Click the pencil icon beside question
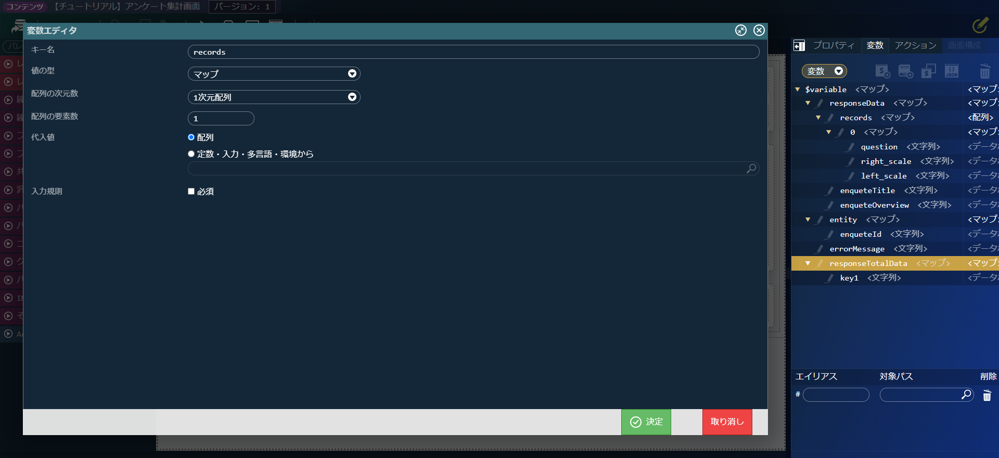Viewport: 999px width, 458px height. (x=851, y=147)
